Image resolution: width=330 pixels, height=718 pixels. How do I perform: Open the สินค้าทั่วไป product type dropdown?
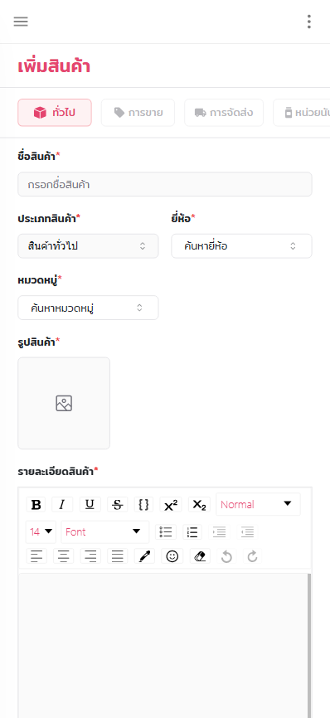88,246
